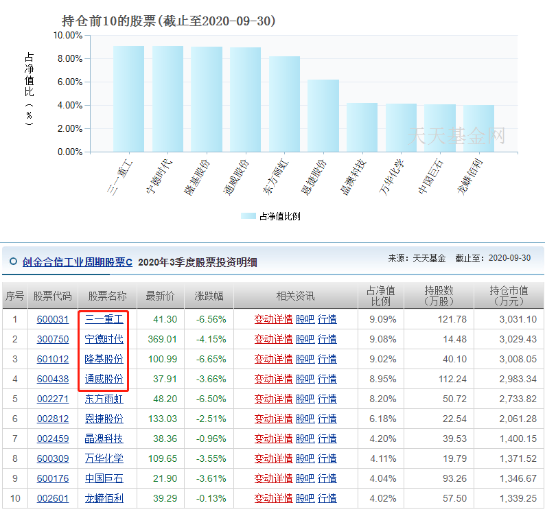Screen dimensions: 545x514
Task: Click the 三一重工 stock name link
Action: tap(104, 319)
